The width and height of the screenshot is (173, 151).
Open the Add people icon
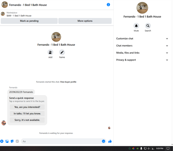[x=50, y=52]
